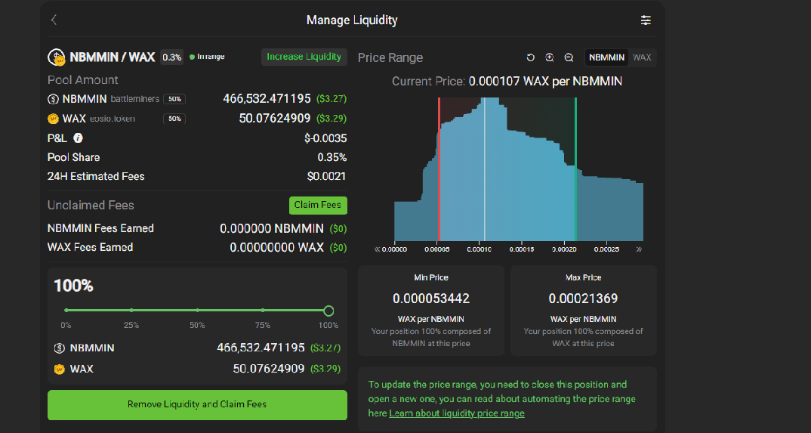Click the Manage Liquidity title
The width and height of the screenshot is (811, 433).
point(352,20)
